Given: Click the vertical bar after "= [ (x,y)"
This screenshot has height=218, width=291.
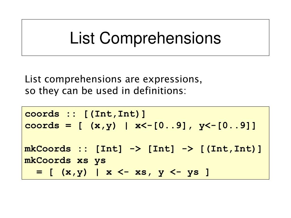Looking at the screenshot, I should [97, 172].
